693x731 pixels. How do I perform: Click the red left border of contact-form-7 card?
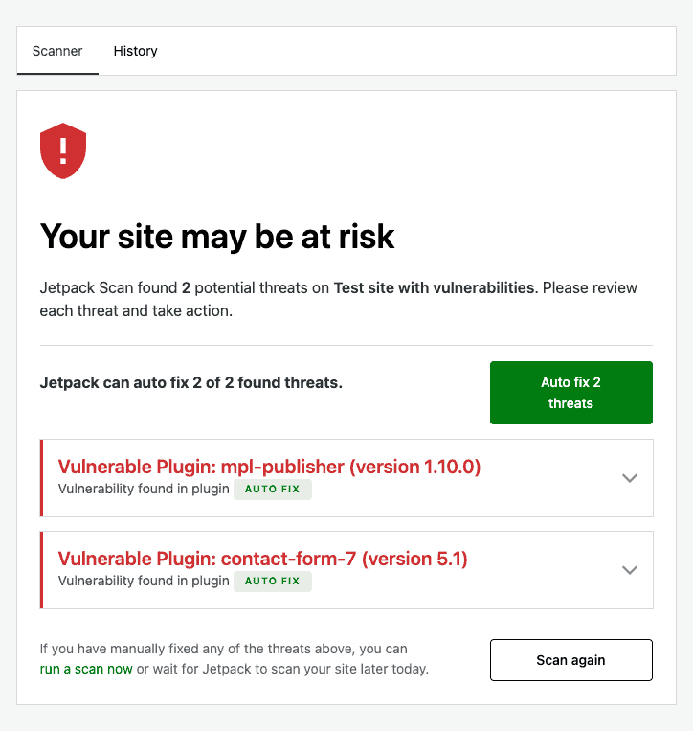[41, 570]
